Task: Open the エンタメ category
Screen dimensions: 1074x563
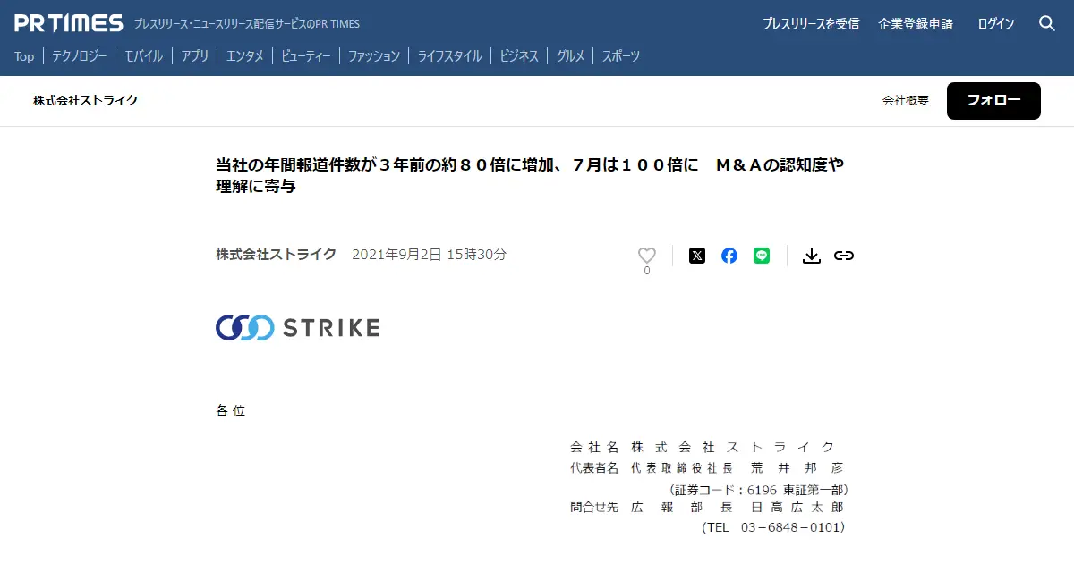Action: (x=244, y=56)
